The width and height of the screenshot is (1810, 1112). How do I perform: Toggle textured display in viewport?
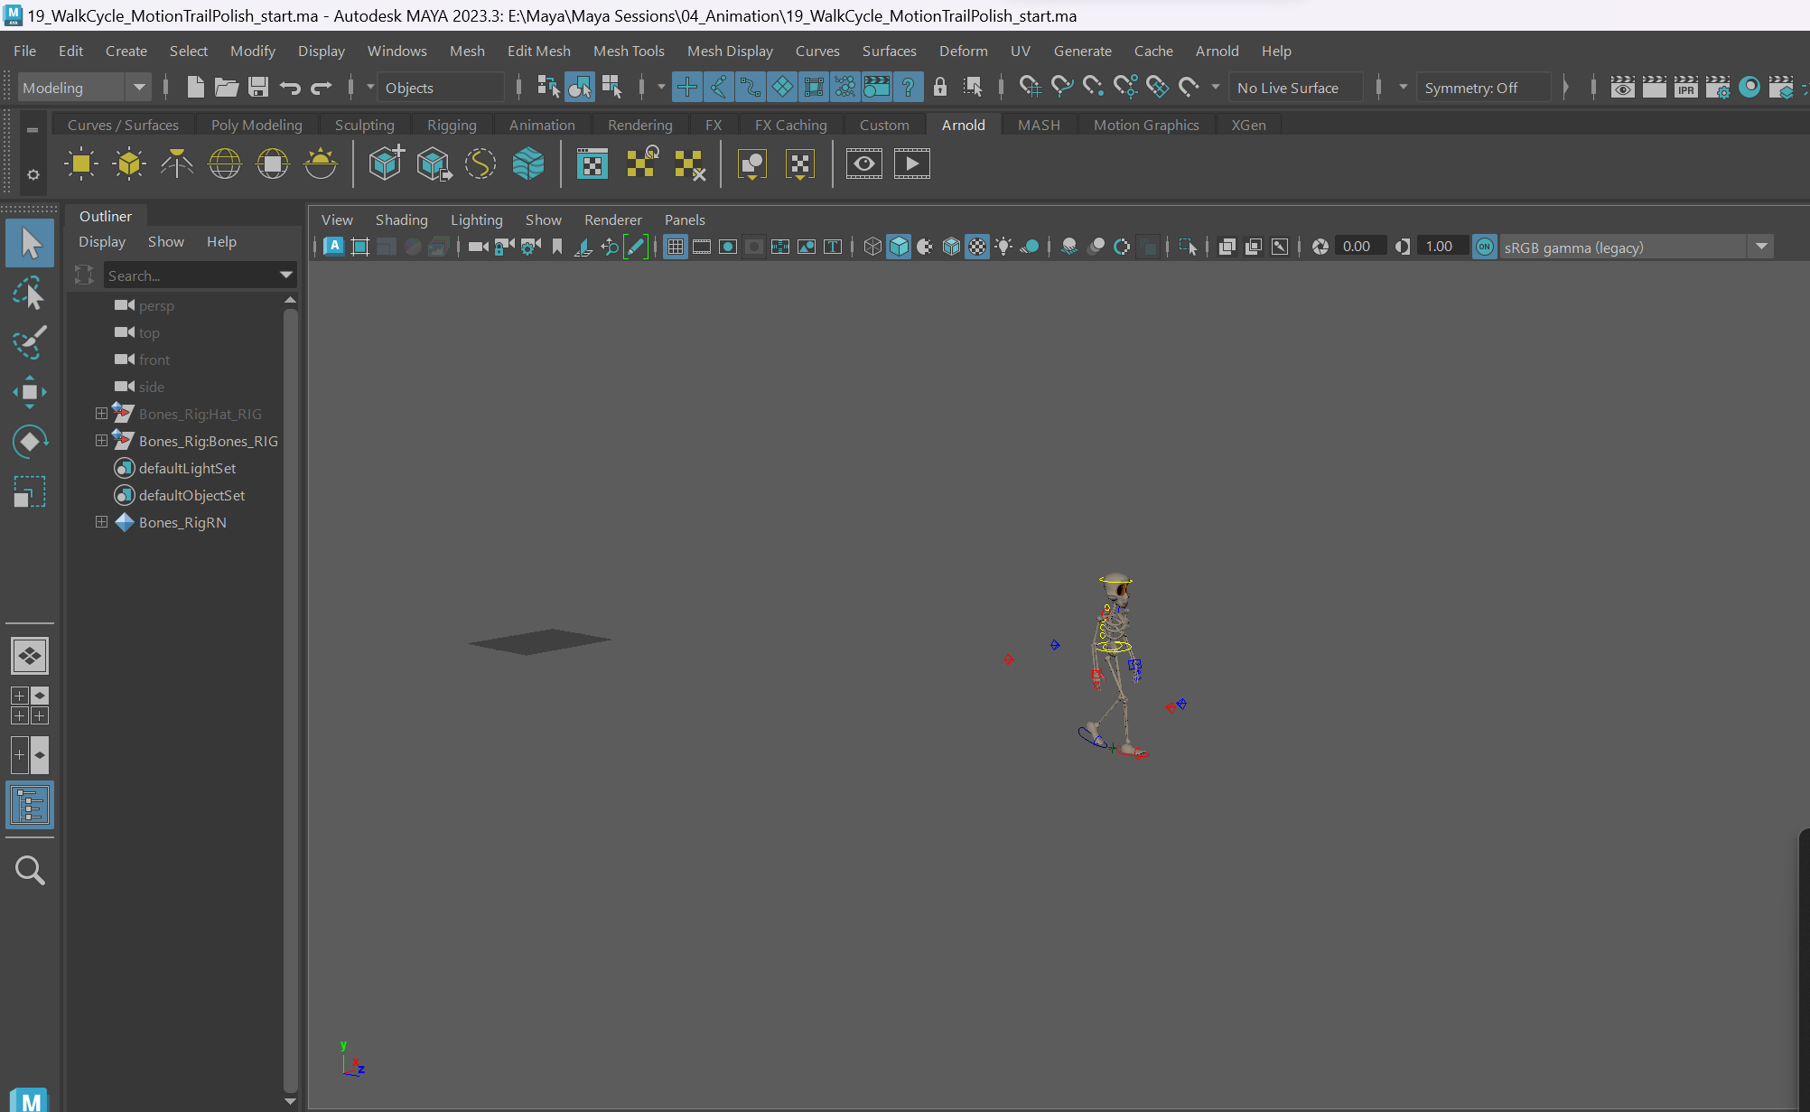click(977, 247)
